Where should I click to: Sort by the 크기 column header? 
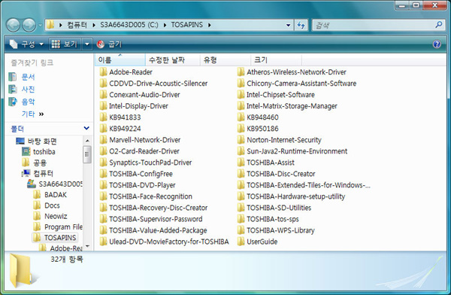point(276,60)
